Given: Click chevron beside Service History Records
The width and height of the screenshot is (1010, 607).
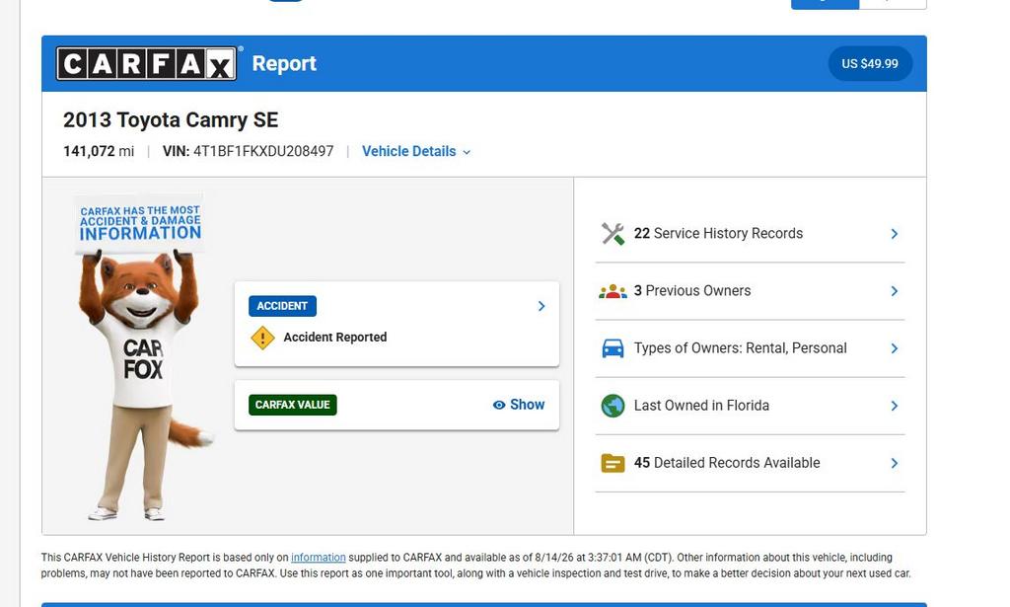Looking at the screenshot, I should (894, 234).
